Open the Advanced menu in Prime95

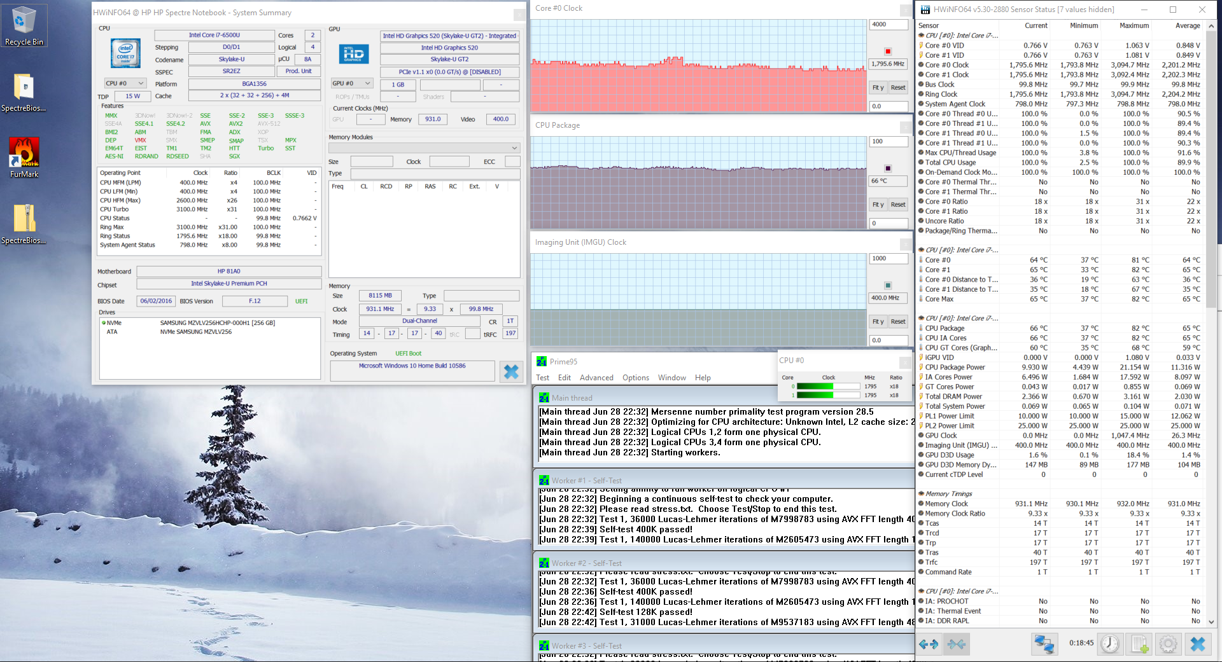coord(596,378)
